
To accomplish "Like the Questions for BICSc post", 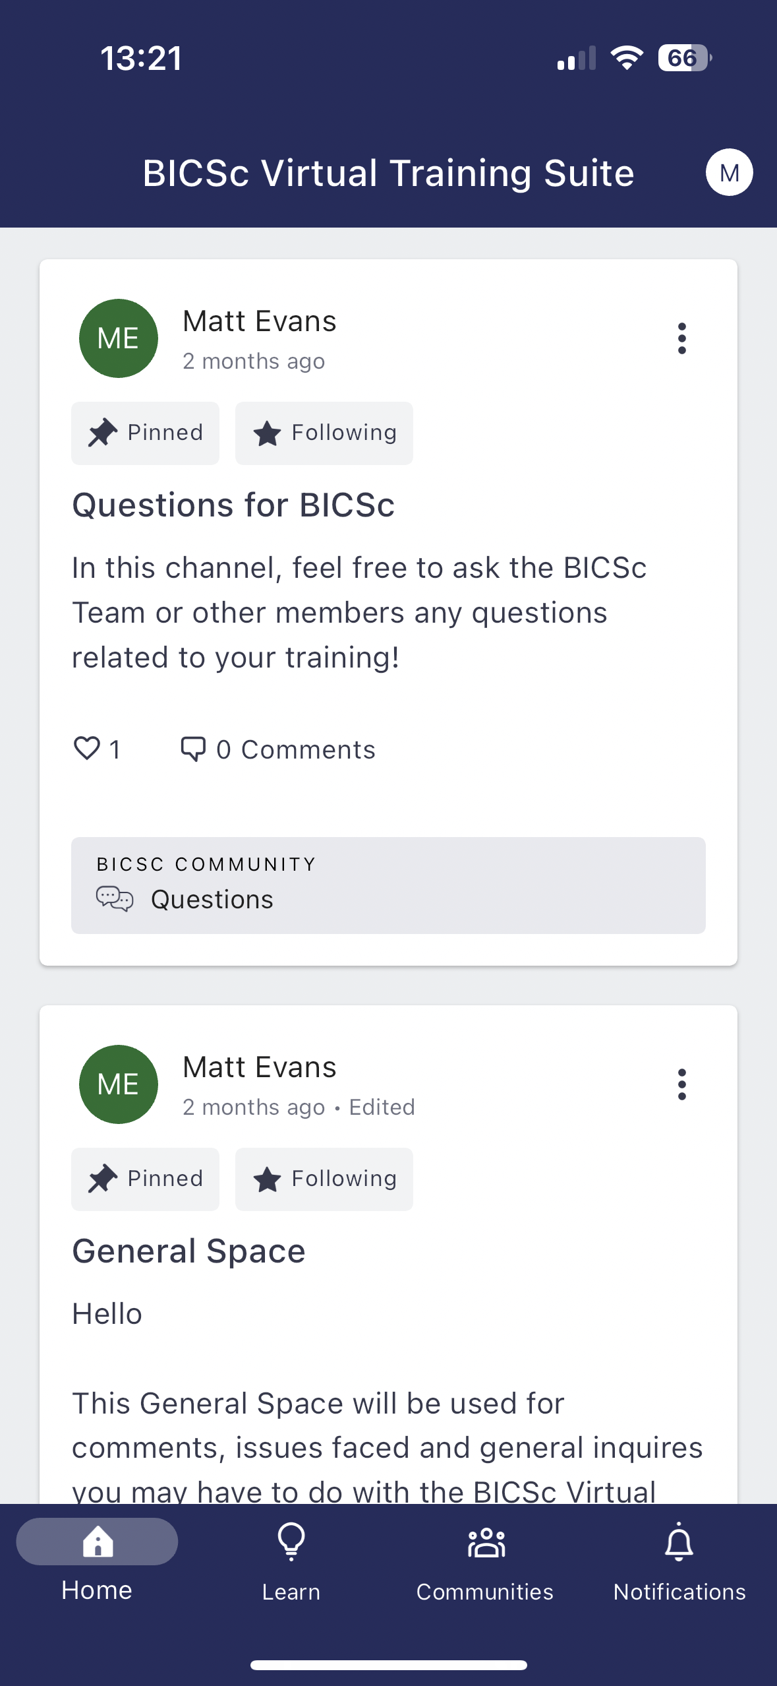I will (88, 749).
